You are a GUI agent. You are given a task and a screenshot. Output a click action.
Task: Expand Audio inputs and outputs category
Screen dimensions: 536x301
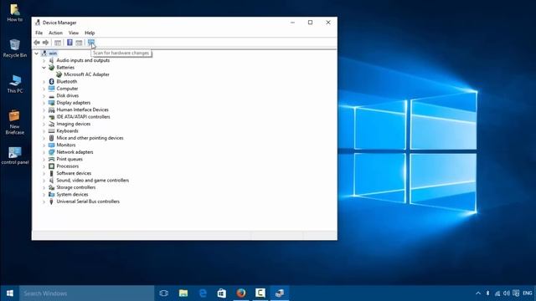[x=44, y=60]
